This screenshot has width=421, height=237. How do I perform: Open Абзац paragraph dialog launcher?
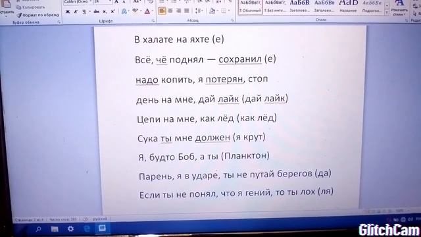[x=232, y=20]
